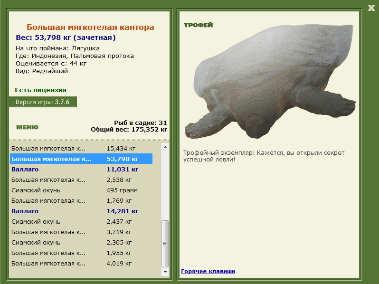Select the 1,955 кг turtle entry

coord(81,253)
